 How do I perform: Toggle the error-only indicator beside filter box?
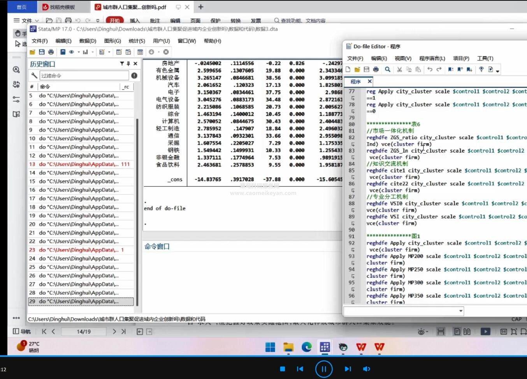pyautogui.click(x=134, y=76)
